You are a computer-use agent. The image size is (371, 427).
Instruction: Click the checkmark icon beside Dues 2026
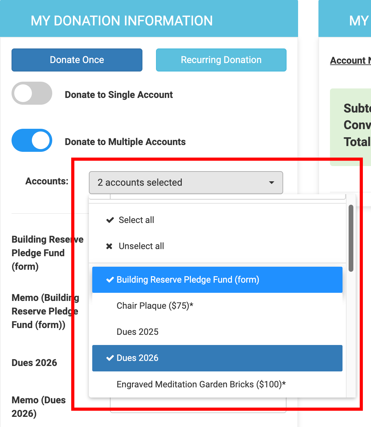(x=110, y=358)
